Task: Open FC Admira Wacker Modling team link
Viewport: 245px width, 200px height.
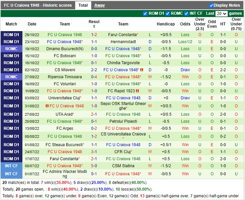Action: [x=65, y=174]
